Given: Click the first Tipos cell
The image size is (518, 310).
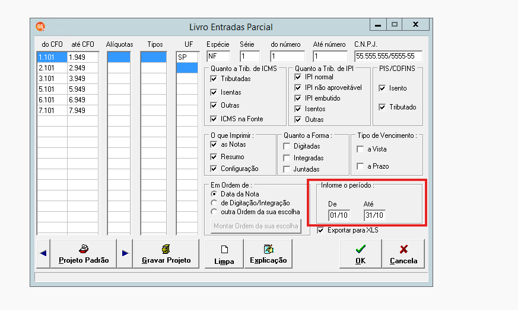Looking at the screenshot, I should (154, 57).
